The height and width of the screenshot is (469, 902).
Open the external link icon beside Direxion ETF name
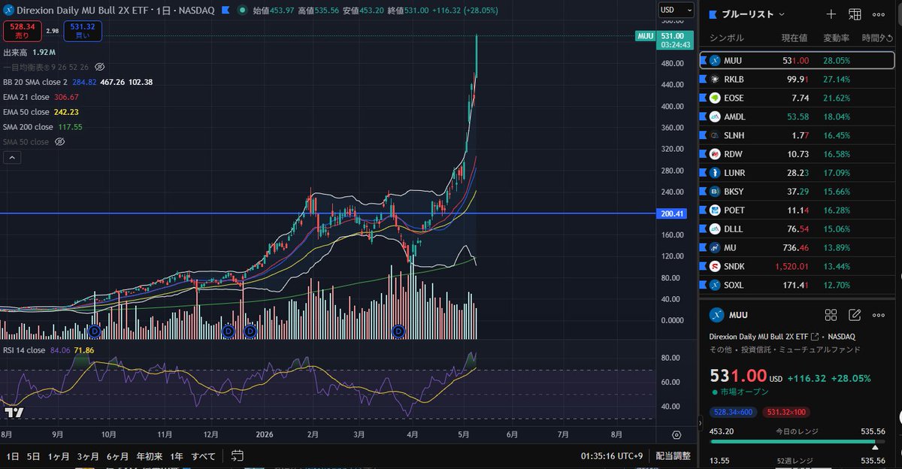click(815, 337)
